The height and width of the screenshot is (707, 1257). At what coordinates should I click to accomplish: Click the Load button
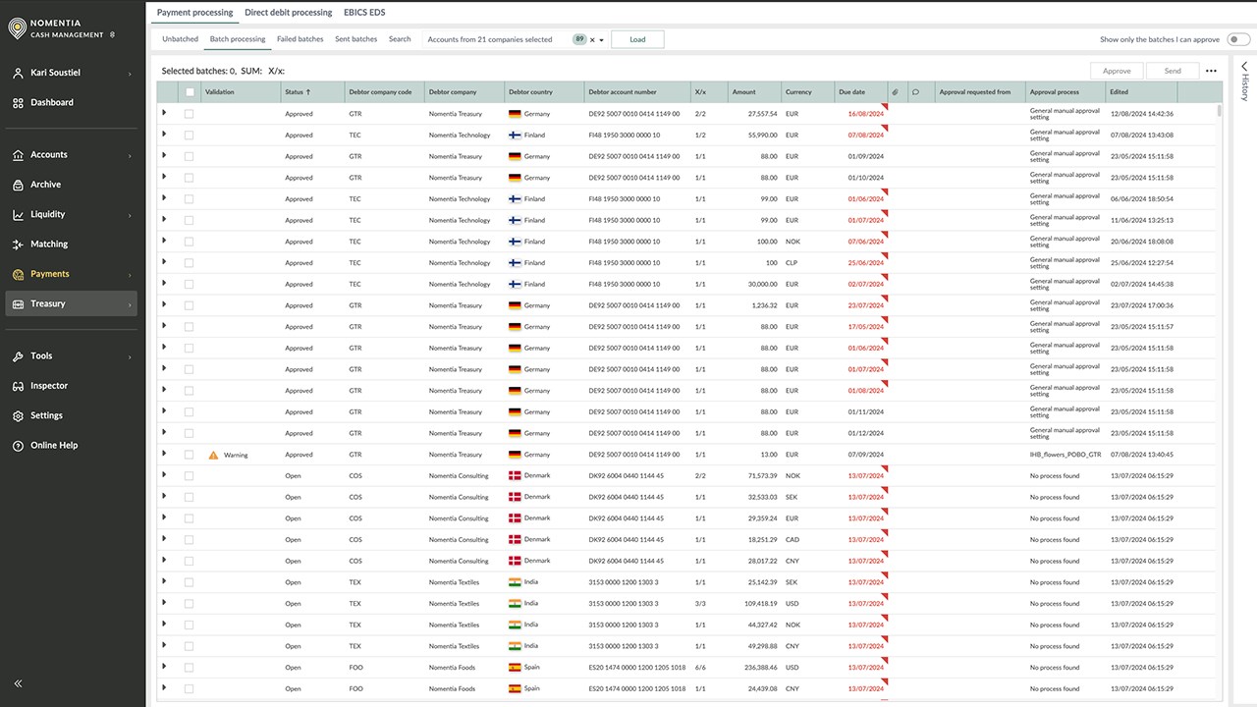pos(637,39)
